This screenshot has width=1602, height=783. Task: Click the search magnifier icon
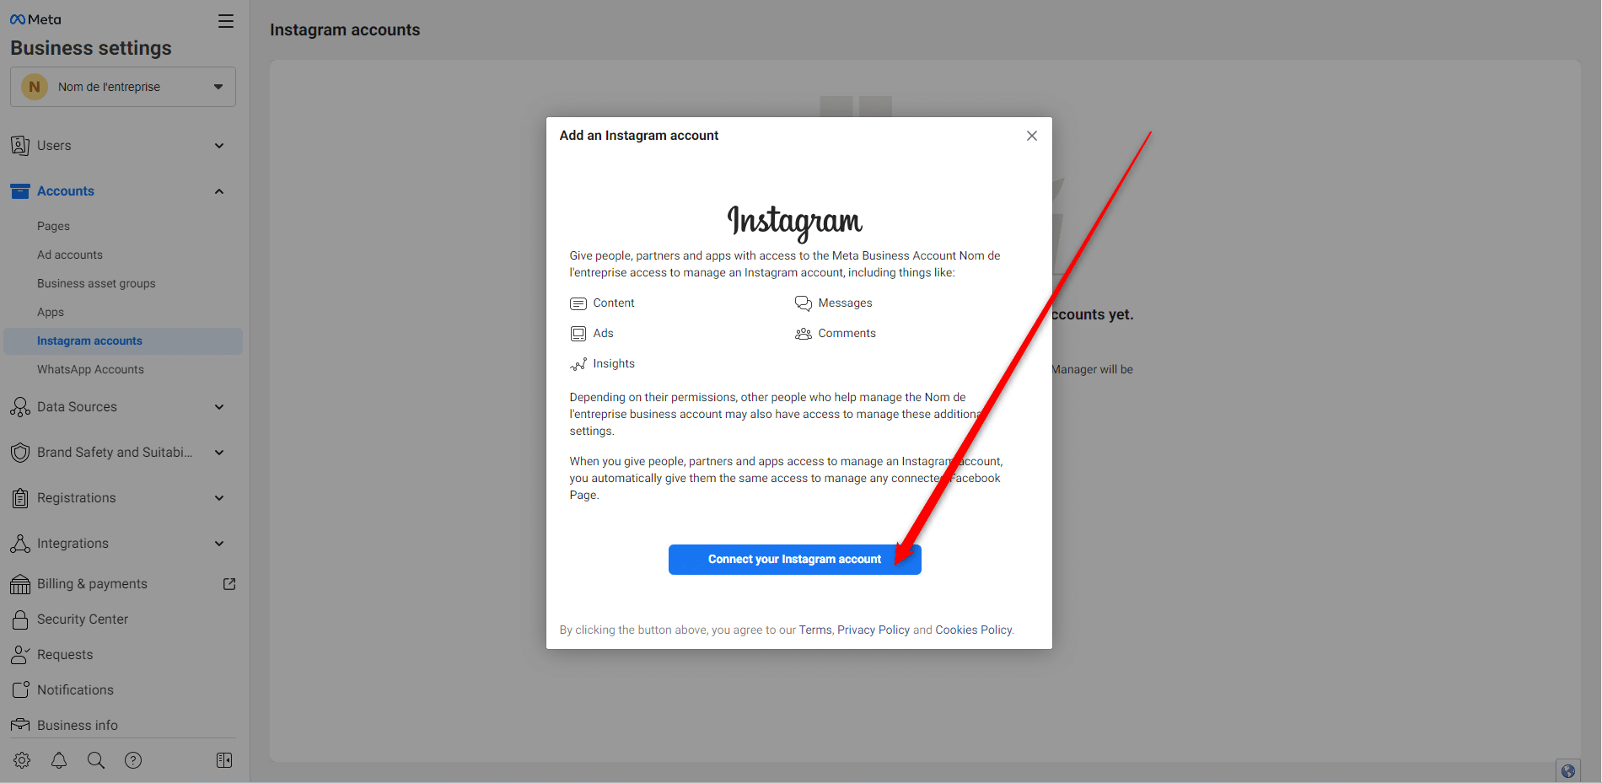click(x=96, y=760)
